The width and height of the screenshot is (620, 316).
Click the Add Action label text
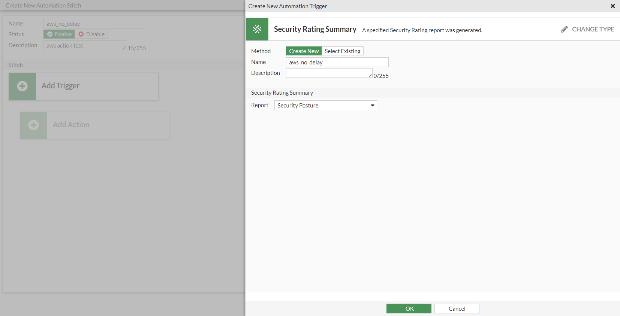point(71,125)
